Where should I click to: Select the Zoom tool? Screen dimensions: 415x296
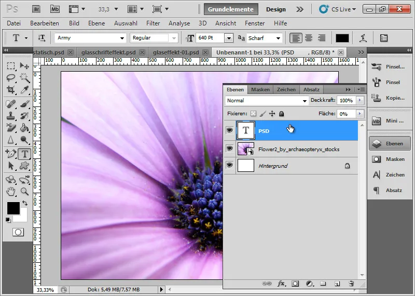pyautogui.click(x=24, y=192)
